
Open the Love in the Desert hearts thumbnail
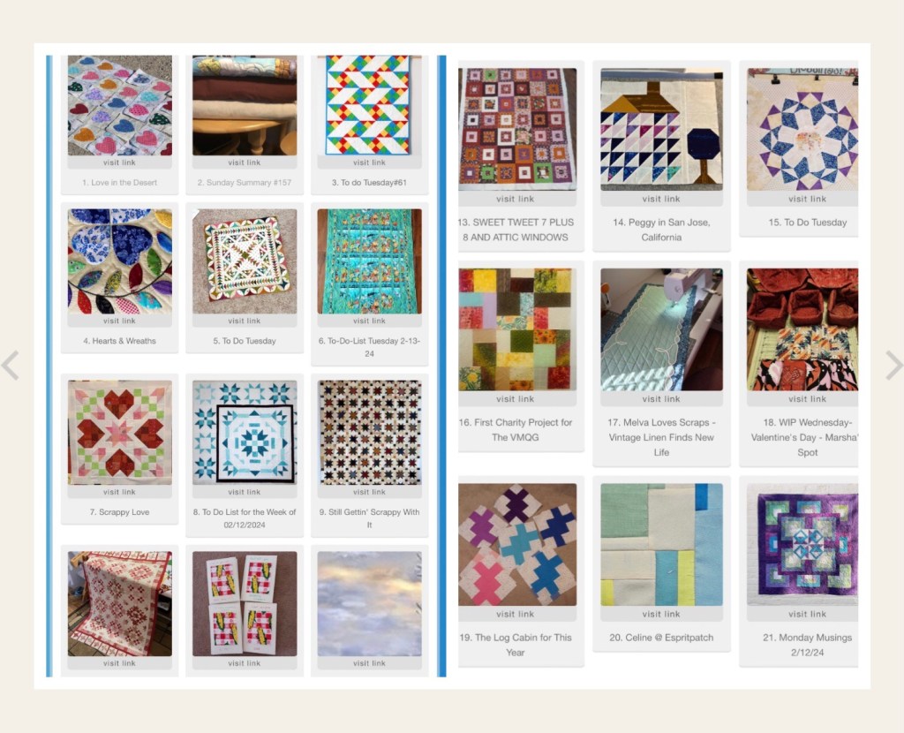(x=120, y=106)
